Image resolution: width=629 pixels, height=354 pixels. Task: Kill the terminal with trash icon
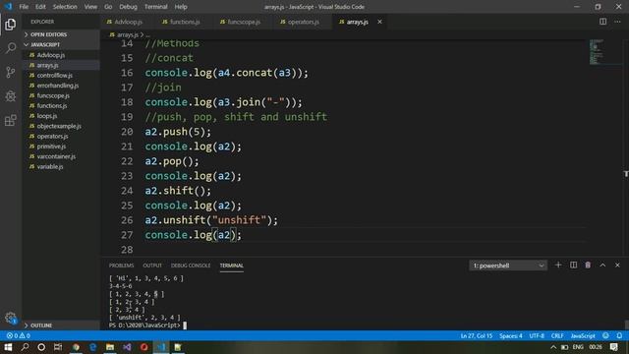point(588,265)
